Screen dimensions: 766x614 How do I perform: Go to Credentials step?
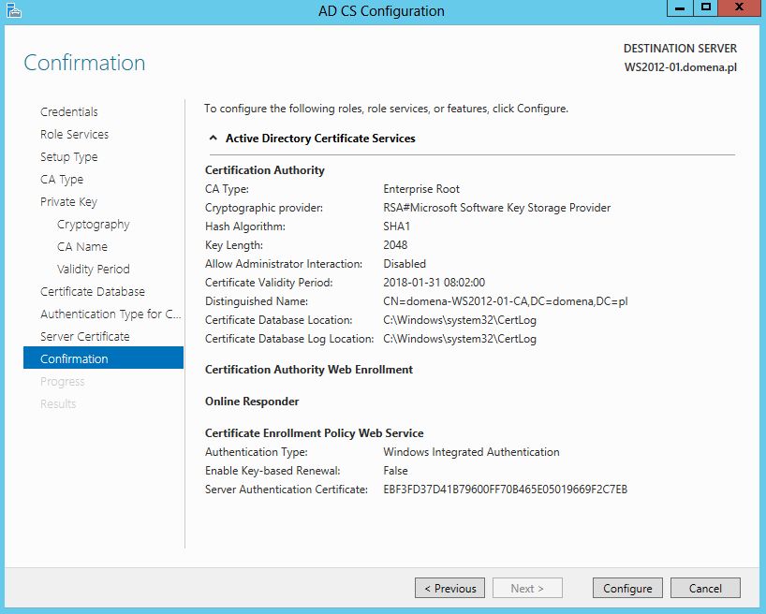(x=69, y=112)
